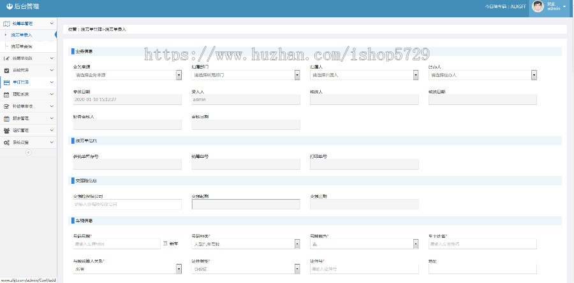
Task: Click the license plate number input field
Action: [117, 244]
